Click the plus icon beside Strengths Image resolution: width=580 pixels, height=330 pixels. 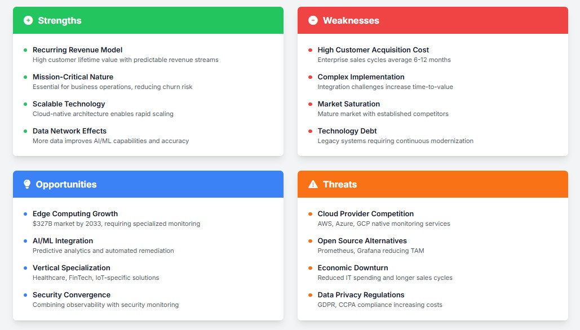tap(28, 20)
